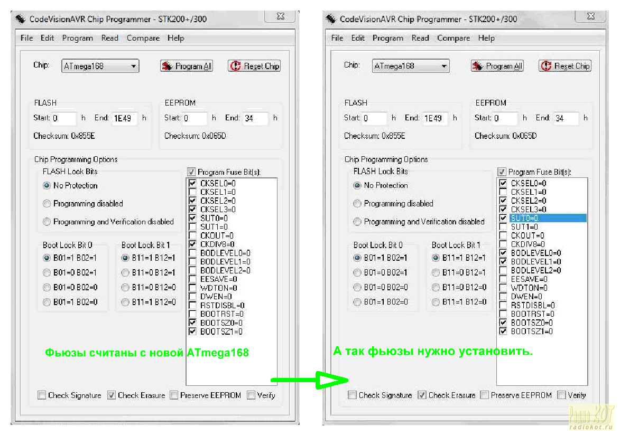Select Programming disabled in the left window
Viewport: 620px width, 436px height.
[47, 203]
